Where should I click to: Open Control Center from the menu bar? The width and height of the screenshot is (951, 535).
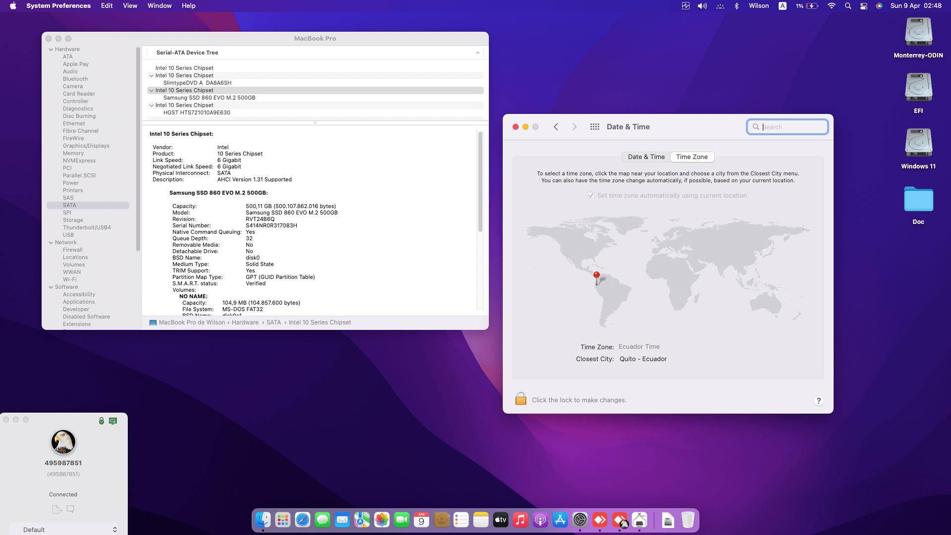(863, 6)
